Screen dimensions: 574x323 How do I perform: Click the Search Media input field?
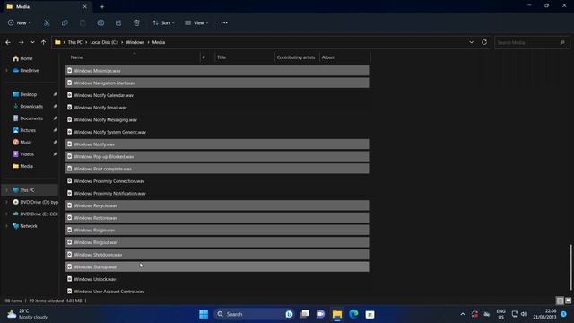(532, 42)
